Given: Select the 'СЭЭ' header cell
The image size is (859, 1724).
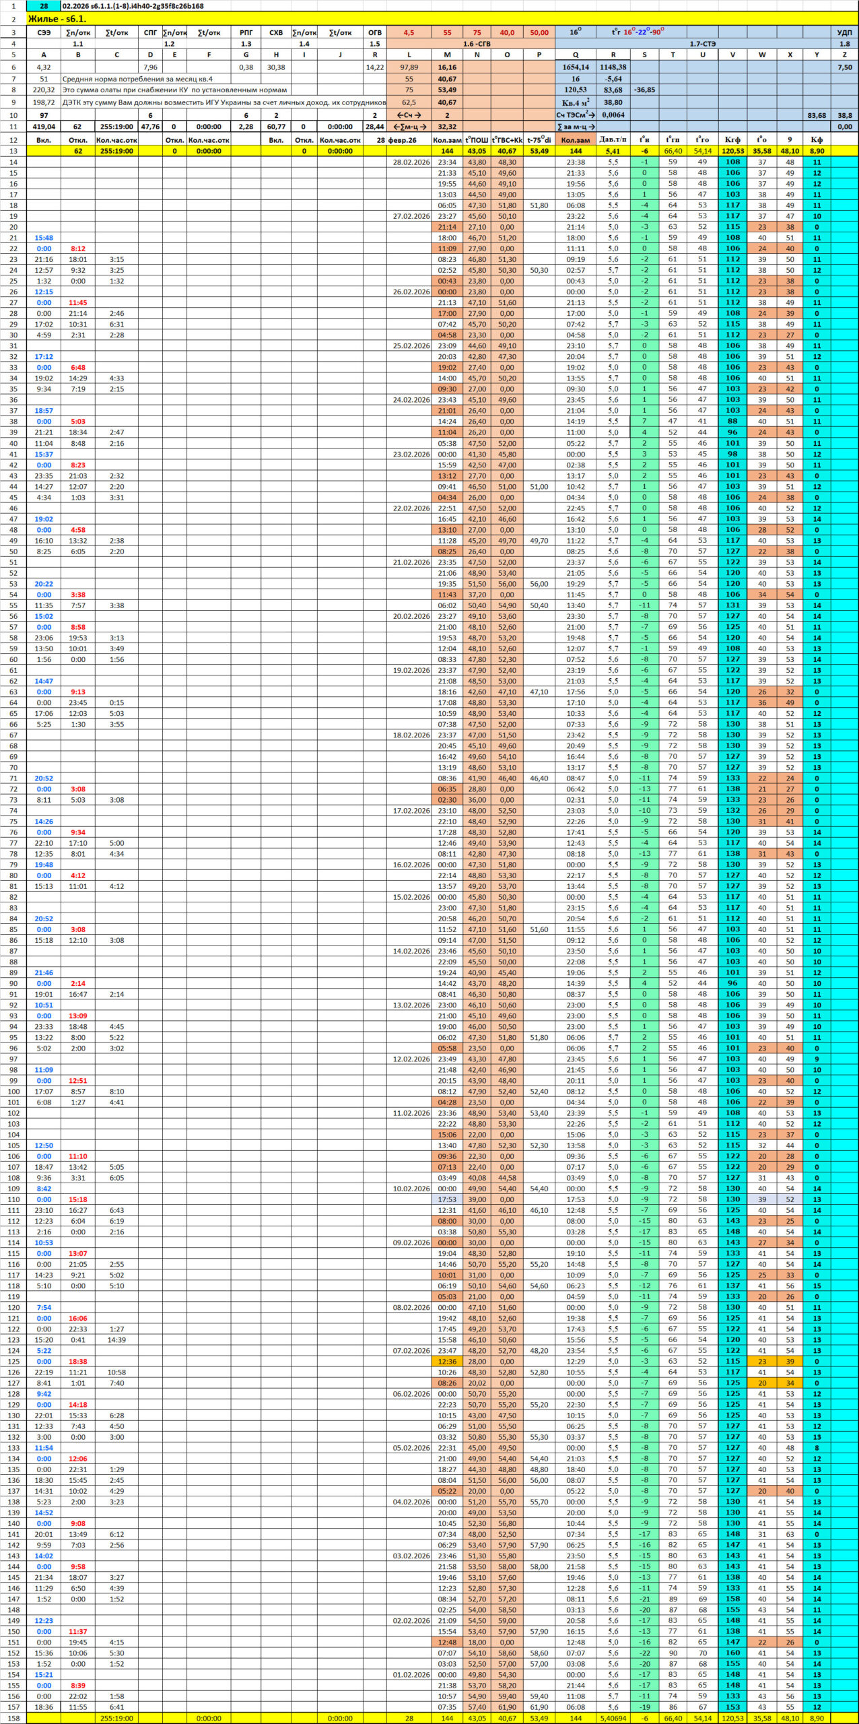Looking at the screenshot, I should tap(44, 32).
